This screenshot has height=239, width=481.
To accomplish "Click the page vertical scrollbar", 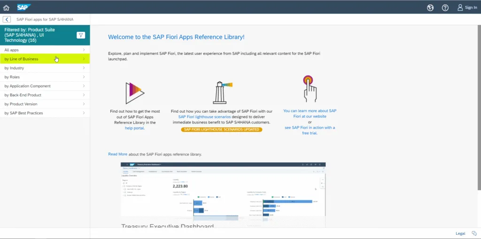I will click(x=479, y=108).
